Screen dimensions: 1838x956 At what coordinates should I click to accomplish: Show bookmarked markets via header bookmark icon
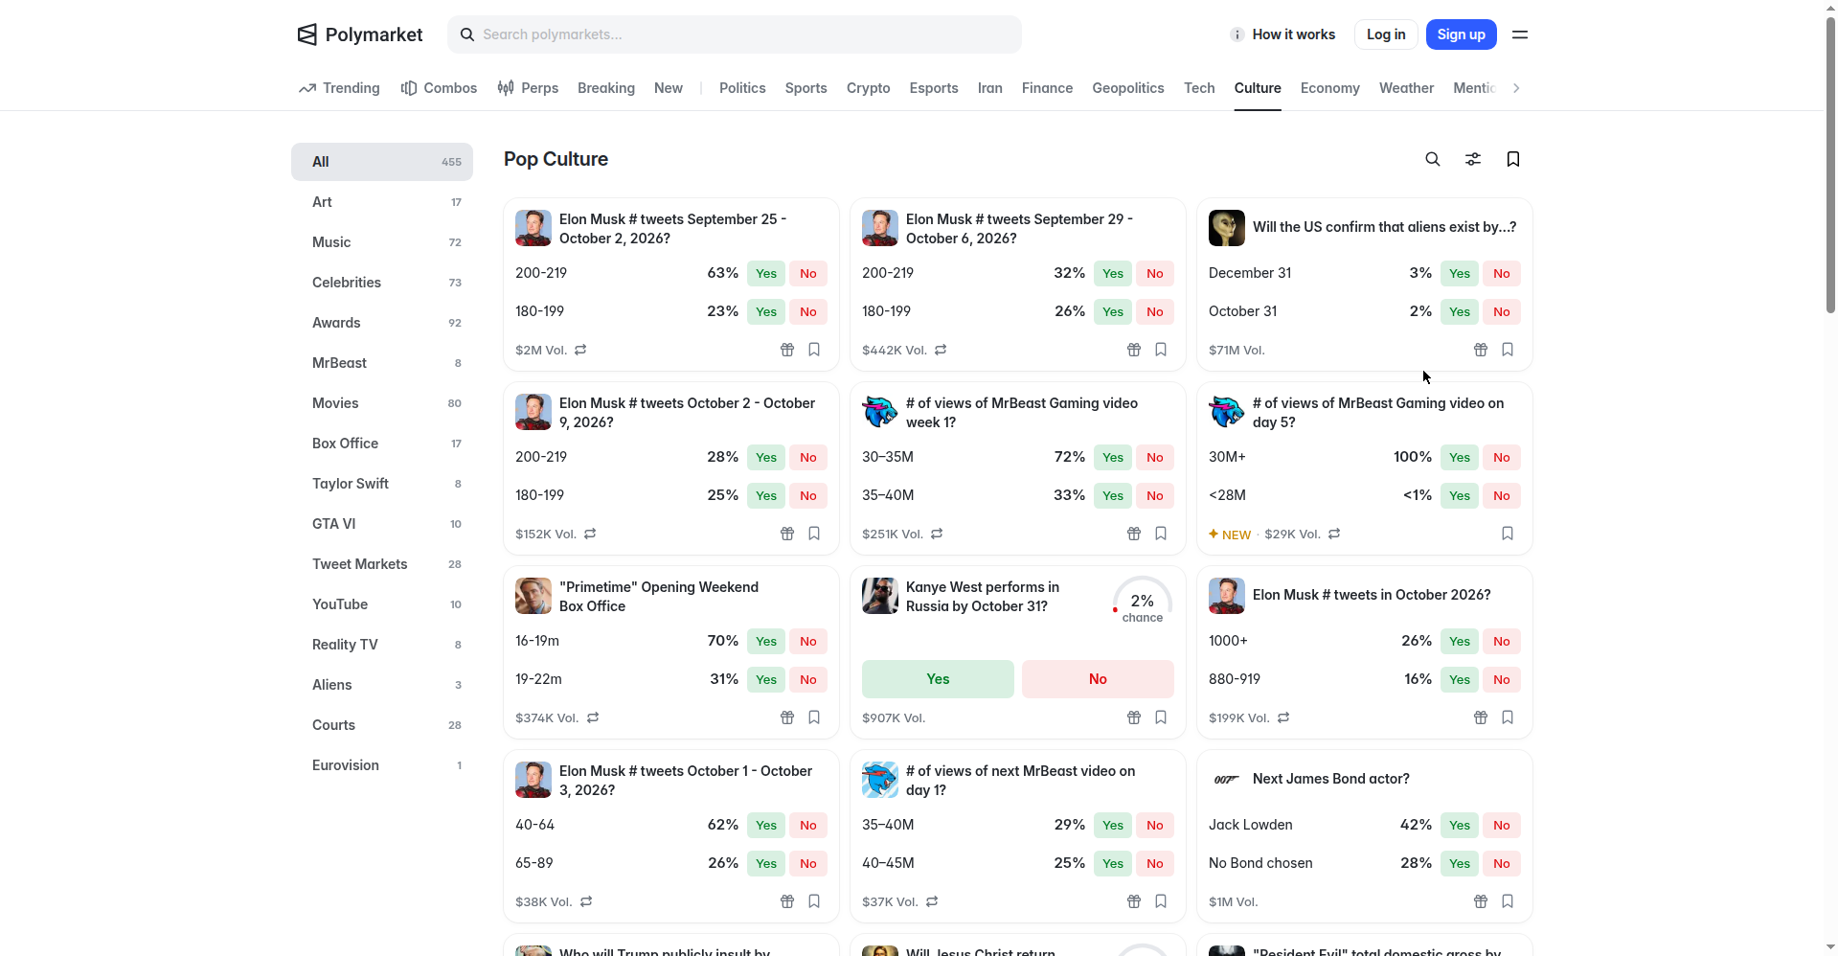1513,159
